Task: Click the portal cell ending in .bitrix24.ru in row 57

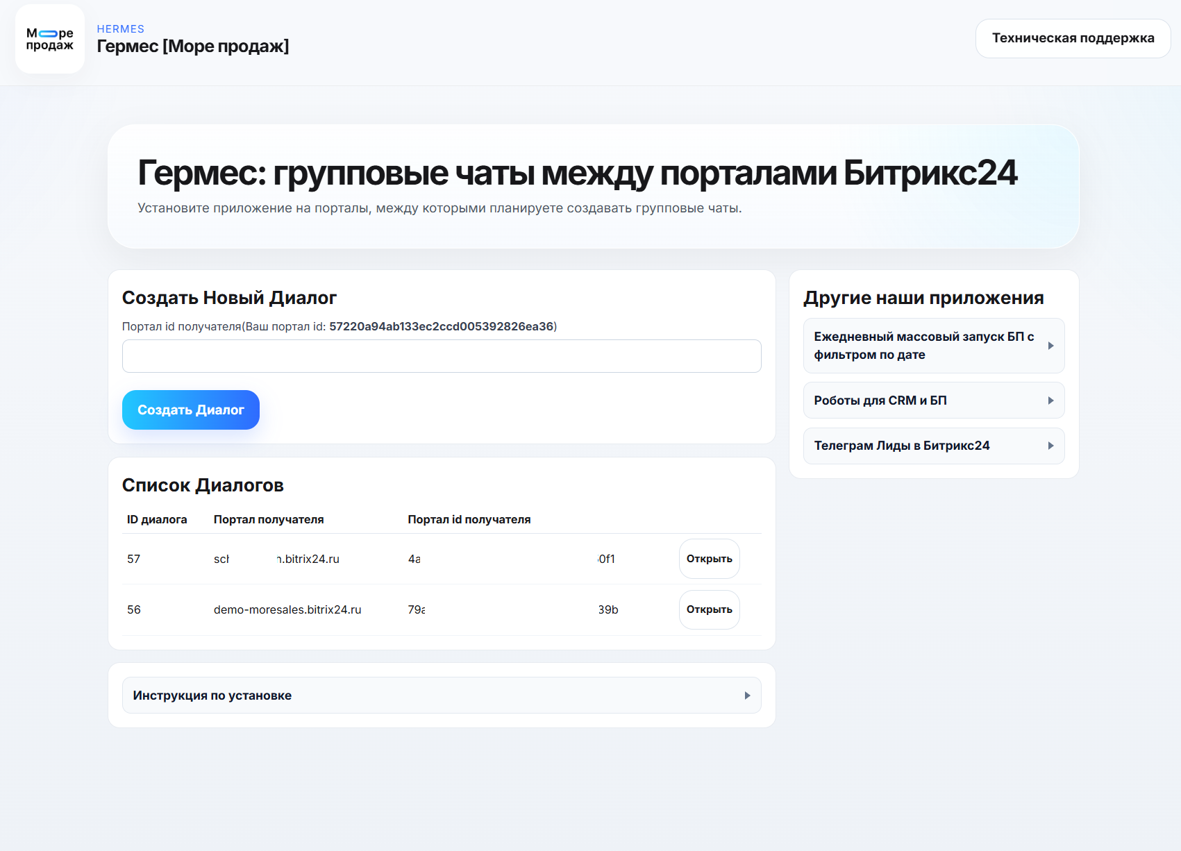Action: click(276, 559)
